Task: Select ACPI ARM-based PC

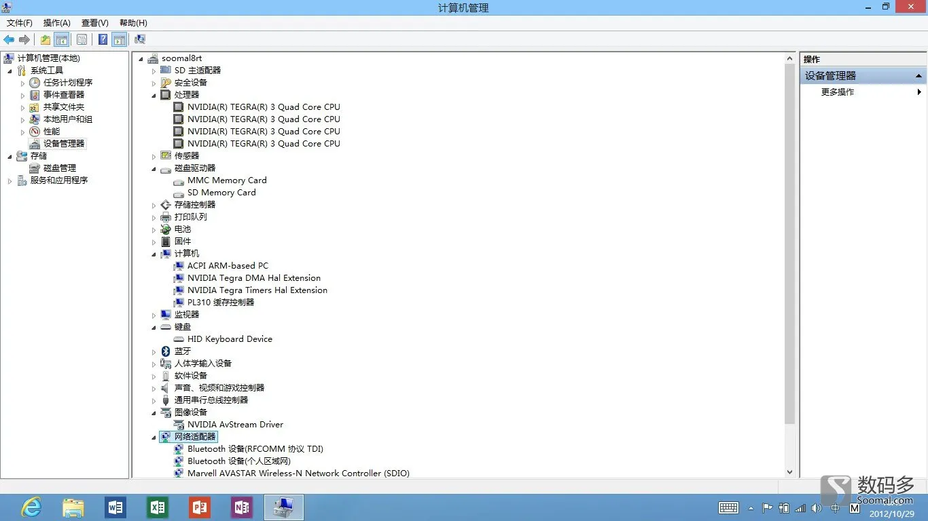Action: click(x=228, y=266)
